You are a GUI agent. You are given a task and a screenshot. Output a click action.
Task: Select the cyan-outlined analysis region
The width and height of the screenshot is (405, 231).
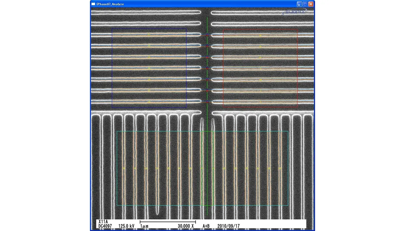tap(203, 168)
